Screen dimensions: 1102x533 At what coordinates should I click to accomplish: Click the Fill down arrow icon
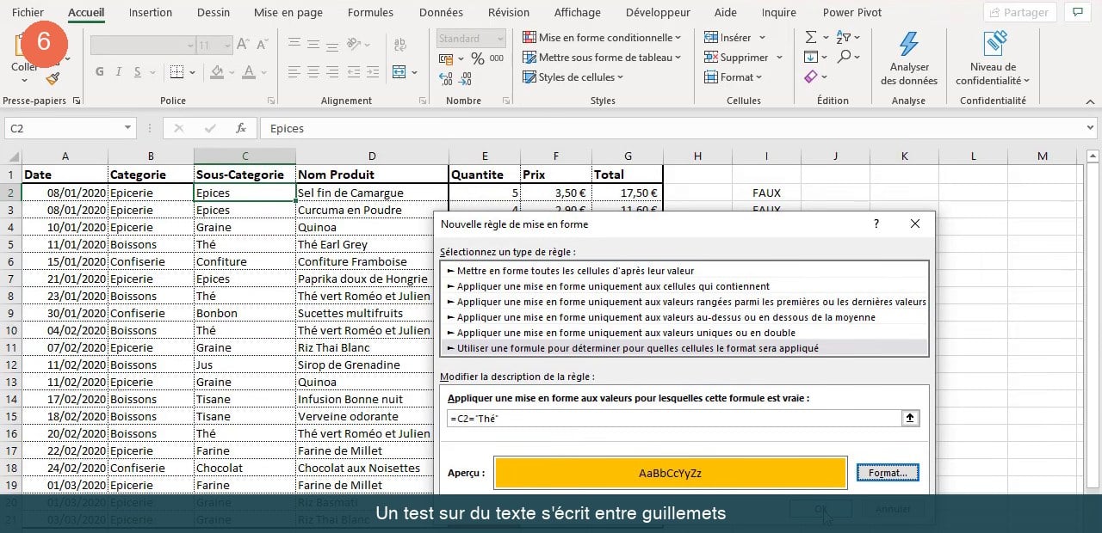click(811, 57)
